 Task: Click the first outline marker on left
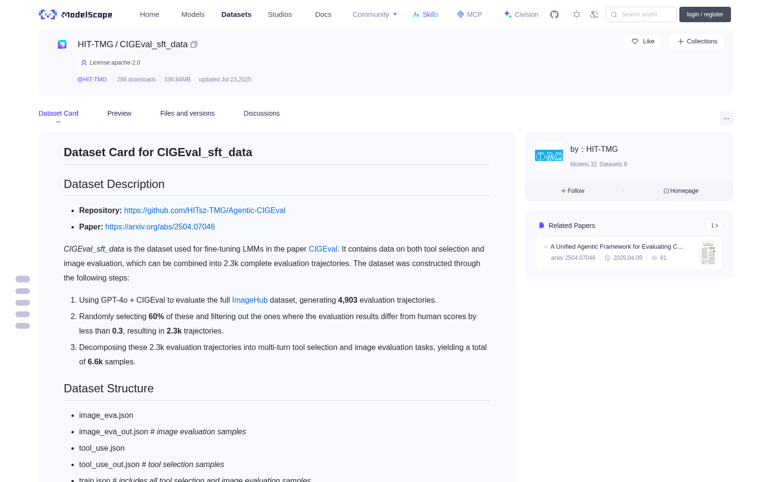coord(23,279)
